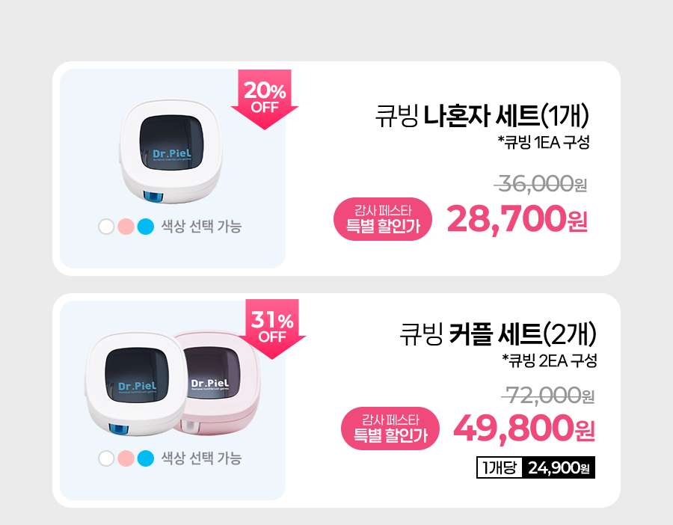Screen dimensions: 673x525
Task: Click the white sterilizer in couple set image
Action: 137,384
